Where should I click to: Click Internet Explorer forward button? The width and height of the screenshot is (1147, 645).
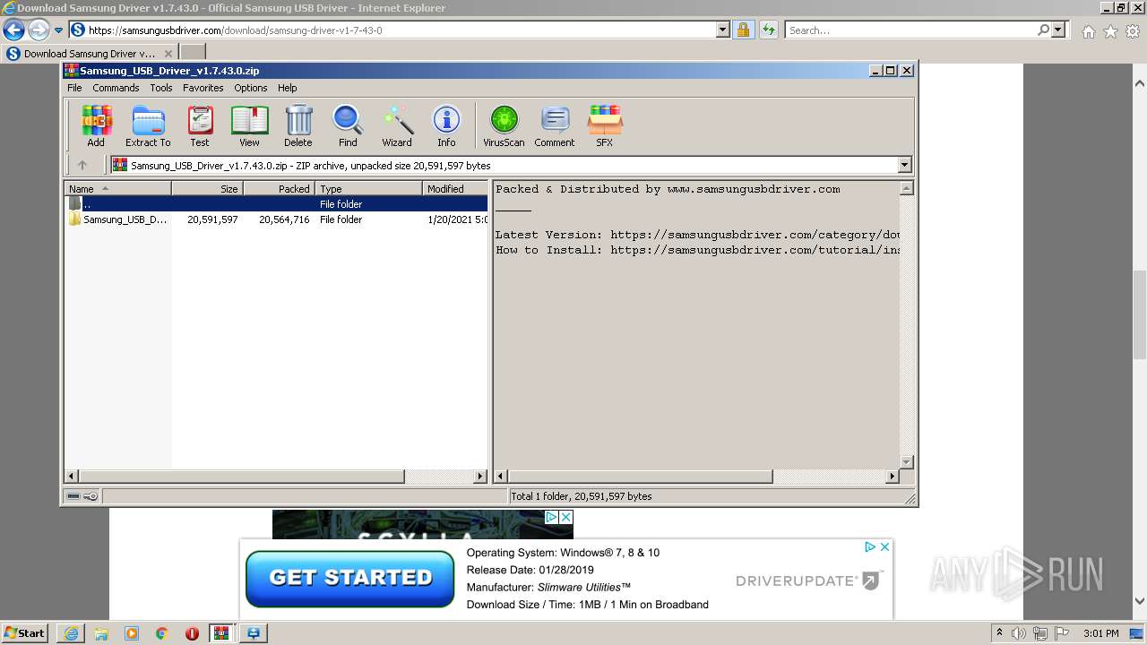tap(39, 30)
